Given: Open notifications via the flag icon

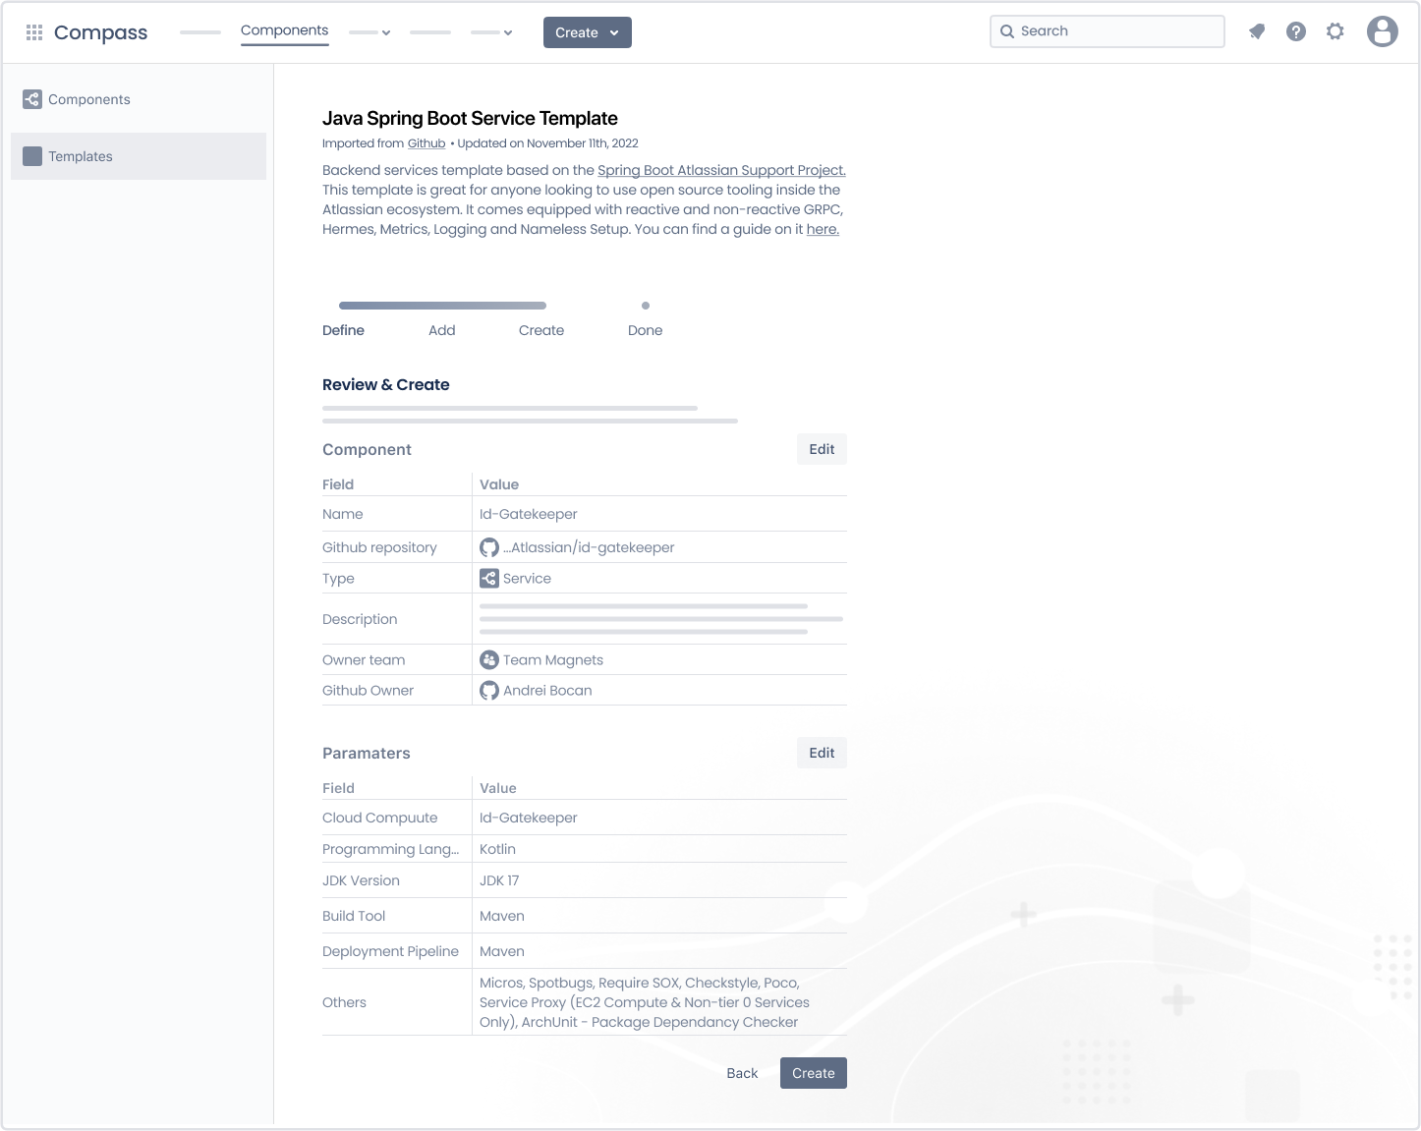Looking at the screenshot, I should [1256, 30].
